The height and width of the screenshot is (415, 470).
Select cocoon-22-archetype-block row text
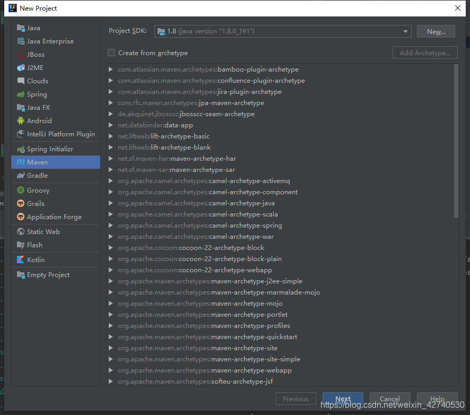tap(191, 248)
